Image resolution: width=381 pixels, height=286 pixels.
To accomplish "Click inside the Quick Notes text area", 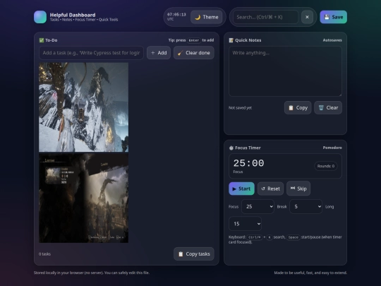I will (x=285, y=71).
